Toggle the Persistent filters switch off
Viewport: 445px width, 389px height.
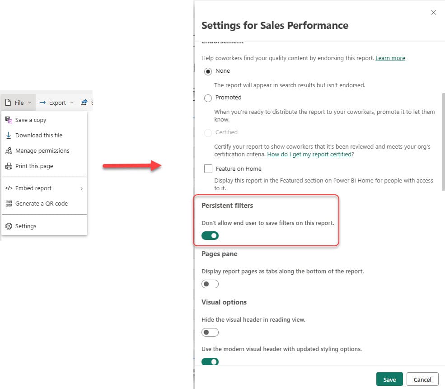[x=210, y=235]
